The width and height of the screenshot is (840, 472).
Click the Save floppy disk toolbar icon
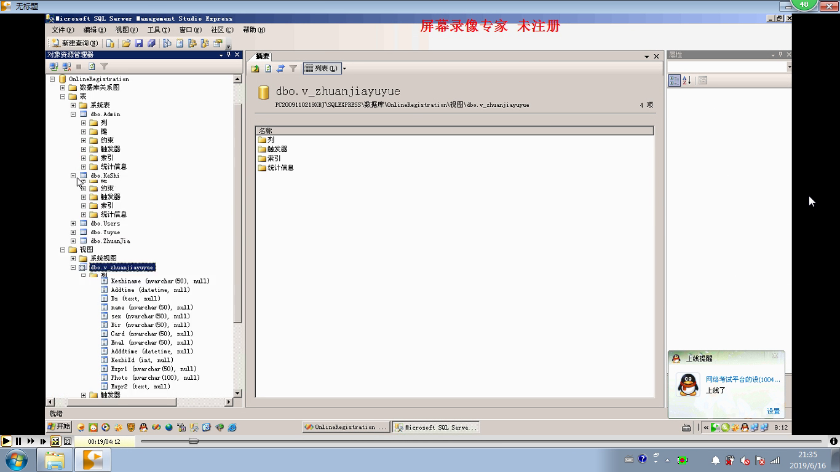point(139,43)
